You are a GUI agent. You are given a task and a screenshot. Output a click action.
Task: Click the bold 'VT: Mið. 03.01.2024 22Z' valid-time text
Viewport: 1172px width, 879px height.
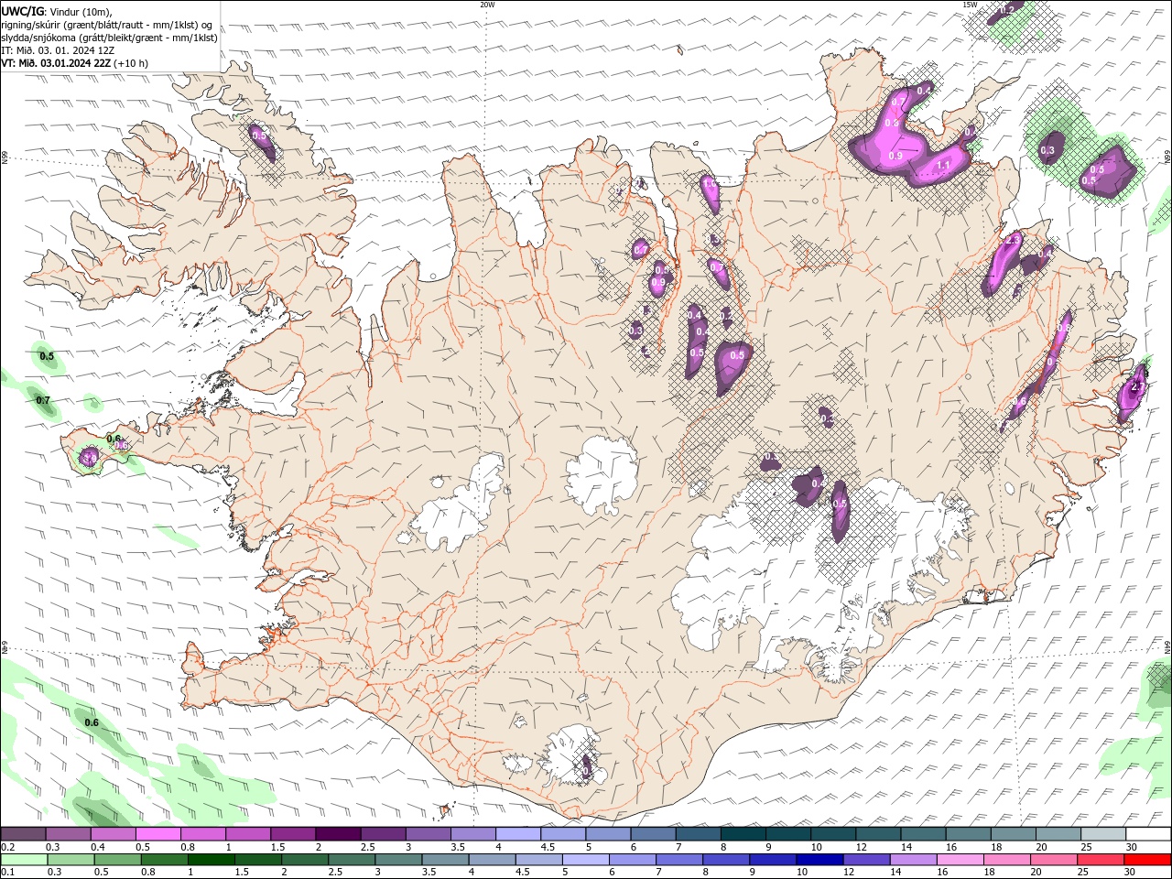pyautogui.click(x=56, y=63)
